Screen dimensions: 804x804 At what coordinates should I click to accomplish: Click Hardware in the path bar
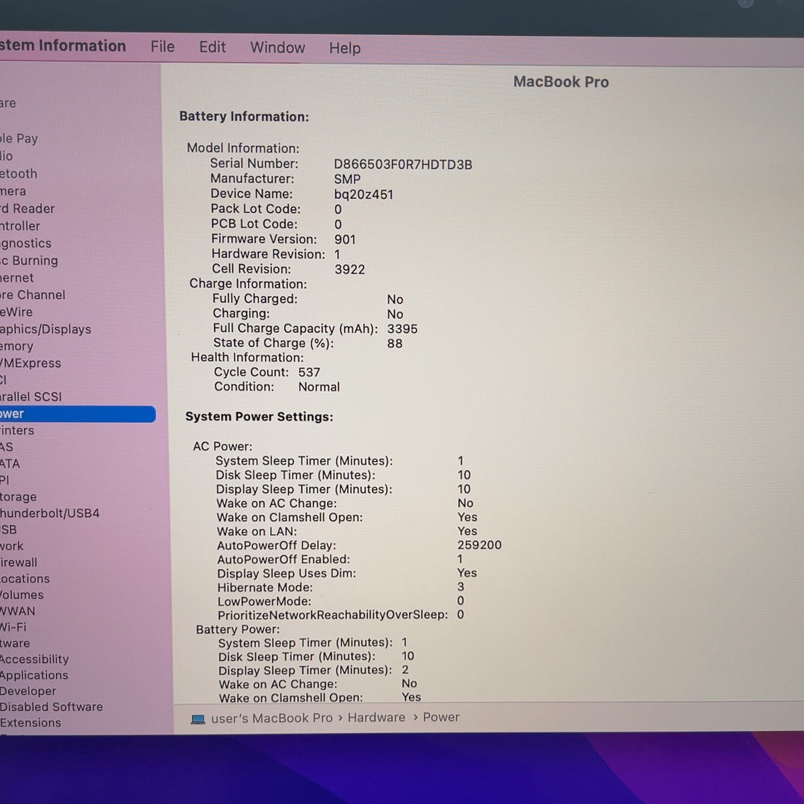pyautogui.click(x=376, y=717)
